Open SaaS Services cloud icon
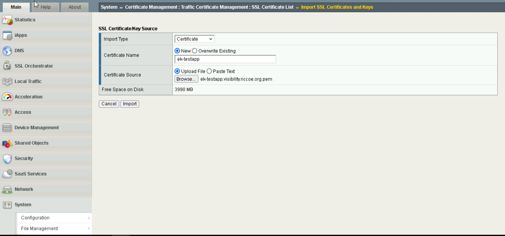Image resolution: width=505 pixels, height=236 pixels. [x=7, y=174]
